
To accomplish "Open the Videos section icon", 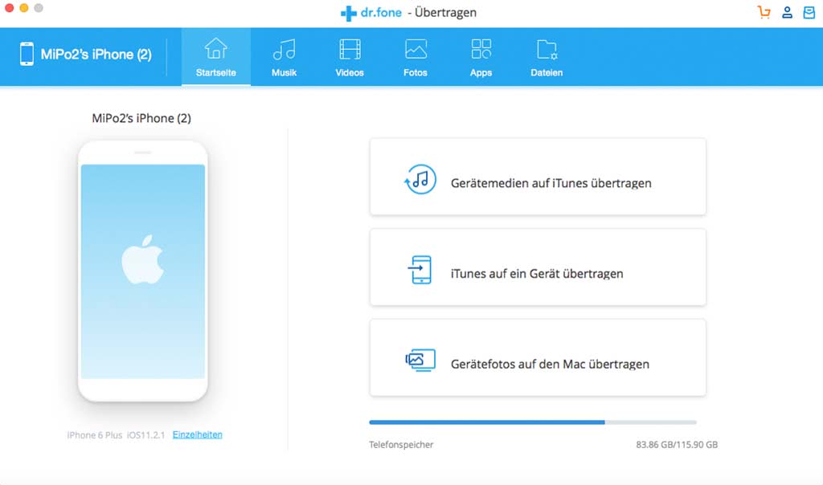I will click(x=349, y=50).
